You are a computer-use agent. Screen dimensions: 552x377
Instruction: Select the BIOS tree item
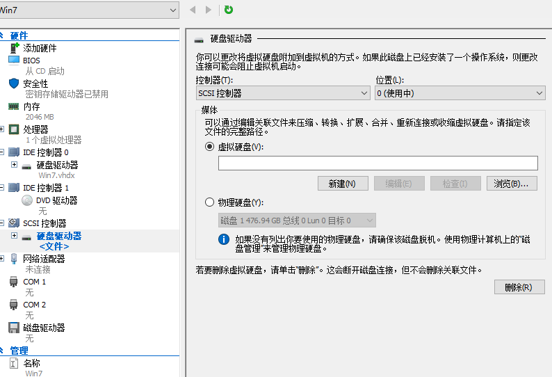[x=31, y=61]
